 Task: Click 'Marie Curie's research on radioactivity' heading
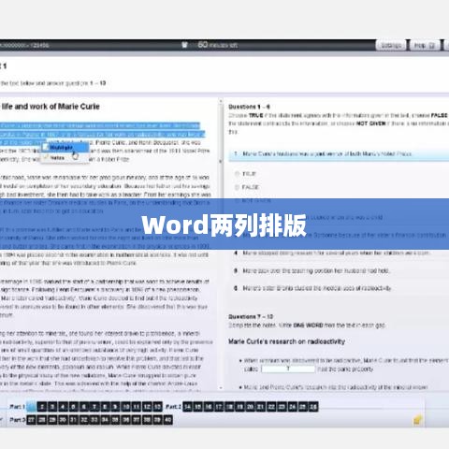tap(286, 341)
